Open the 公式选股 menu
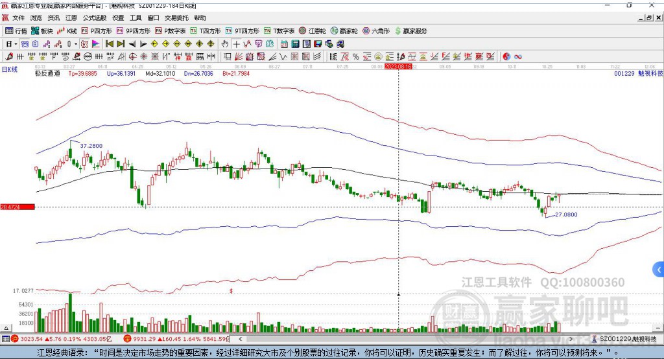 [95, 17]
